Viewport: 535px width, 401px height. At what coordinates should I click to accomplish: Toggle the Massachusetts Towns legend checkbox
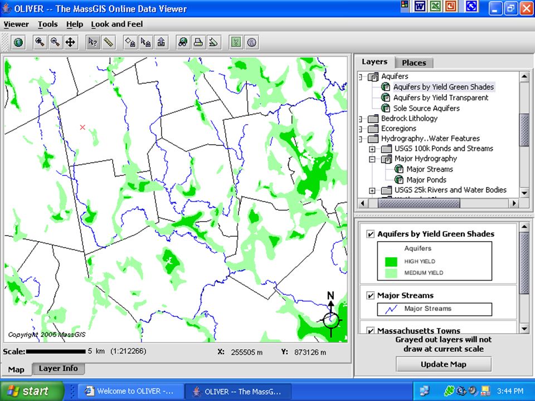coord(370,330)
